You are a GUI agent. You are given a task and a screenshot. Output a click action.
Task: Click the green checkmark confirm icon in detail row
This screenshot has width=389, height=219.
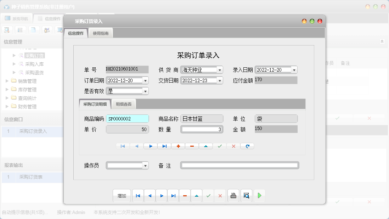point(219,146)
